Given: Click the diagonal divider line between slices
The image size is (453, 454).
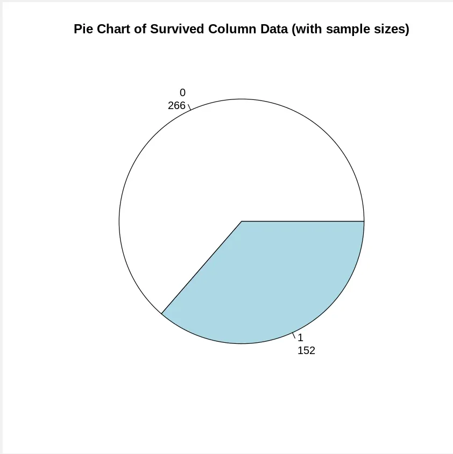Looking at the screenshot, I should [x=202, y=267].
